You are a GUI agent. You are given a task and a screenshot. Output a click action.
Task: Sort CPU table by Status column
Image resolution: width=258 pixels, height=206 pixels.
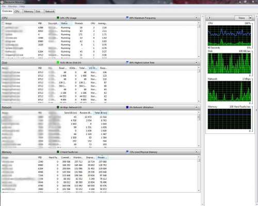tap(66, 23)
